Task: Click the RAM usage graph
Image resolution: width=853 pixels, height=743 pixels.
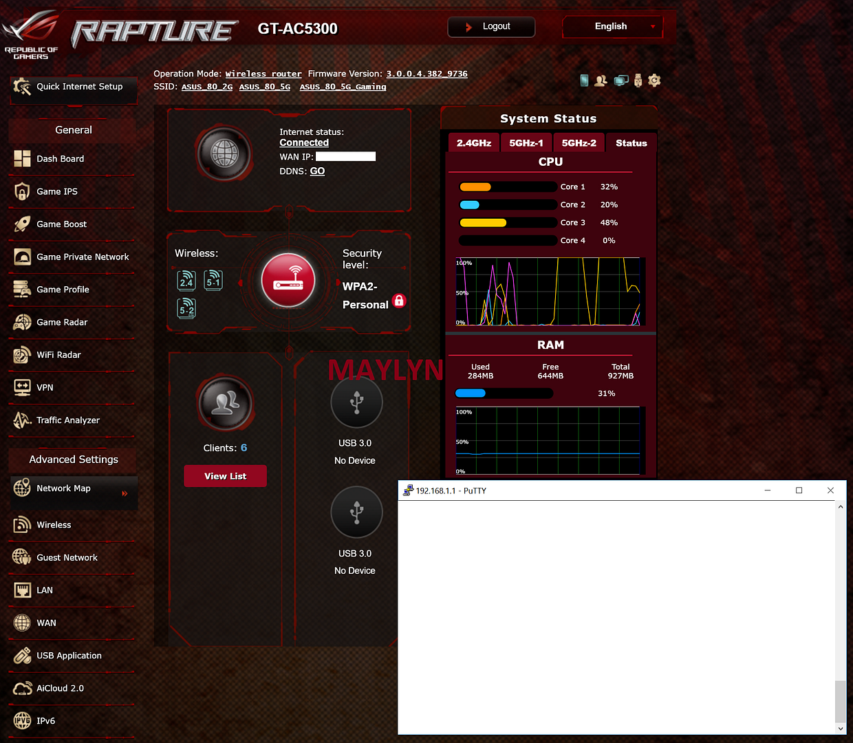Action: 548,441
